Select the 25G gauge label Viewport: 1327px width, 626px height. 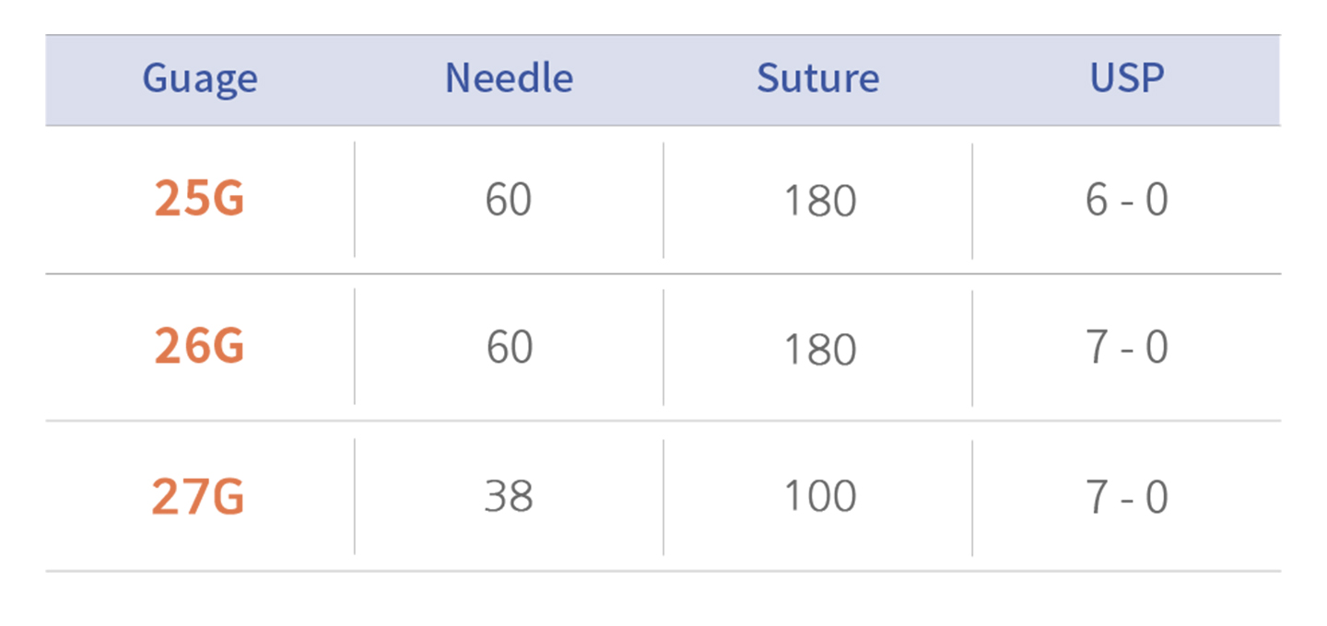pyautogui.click(x=199, y=199)
